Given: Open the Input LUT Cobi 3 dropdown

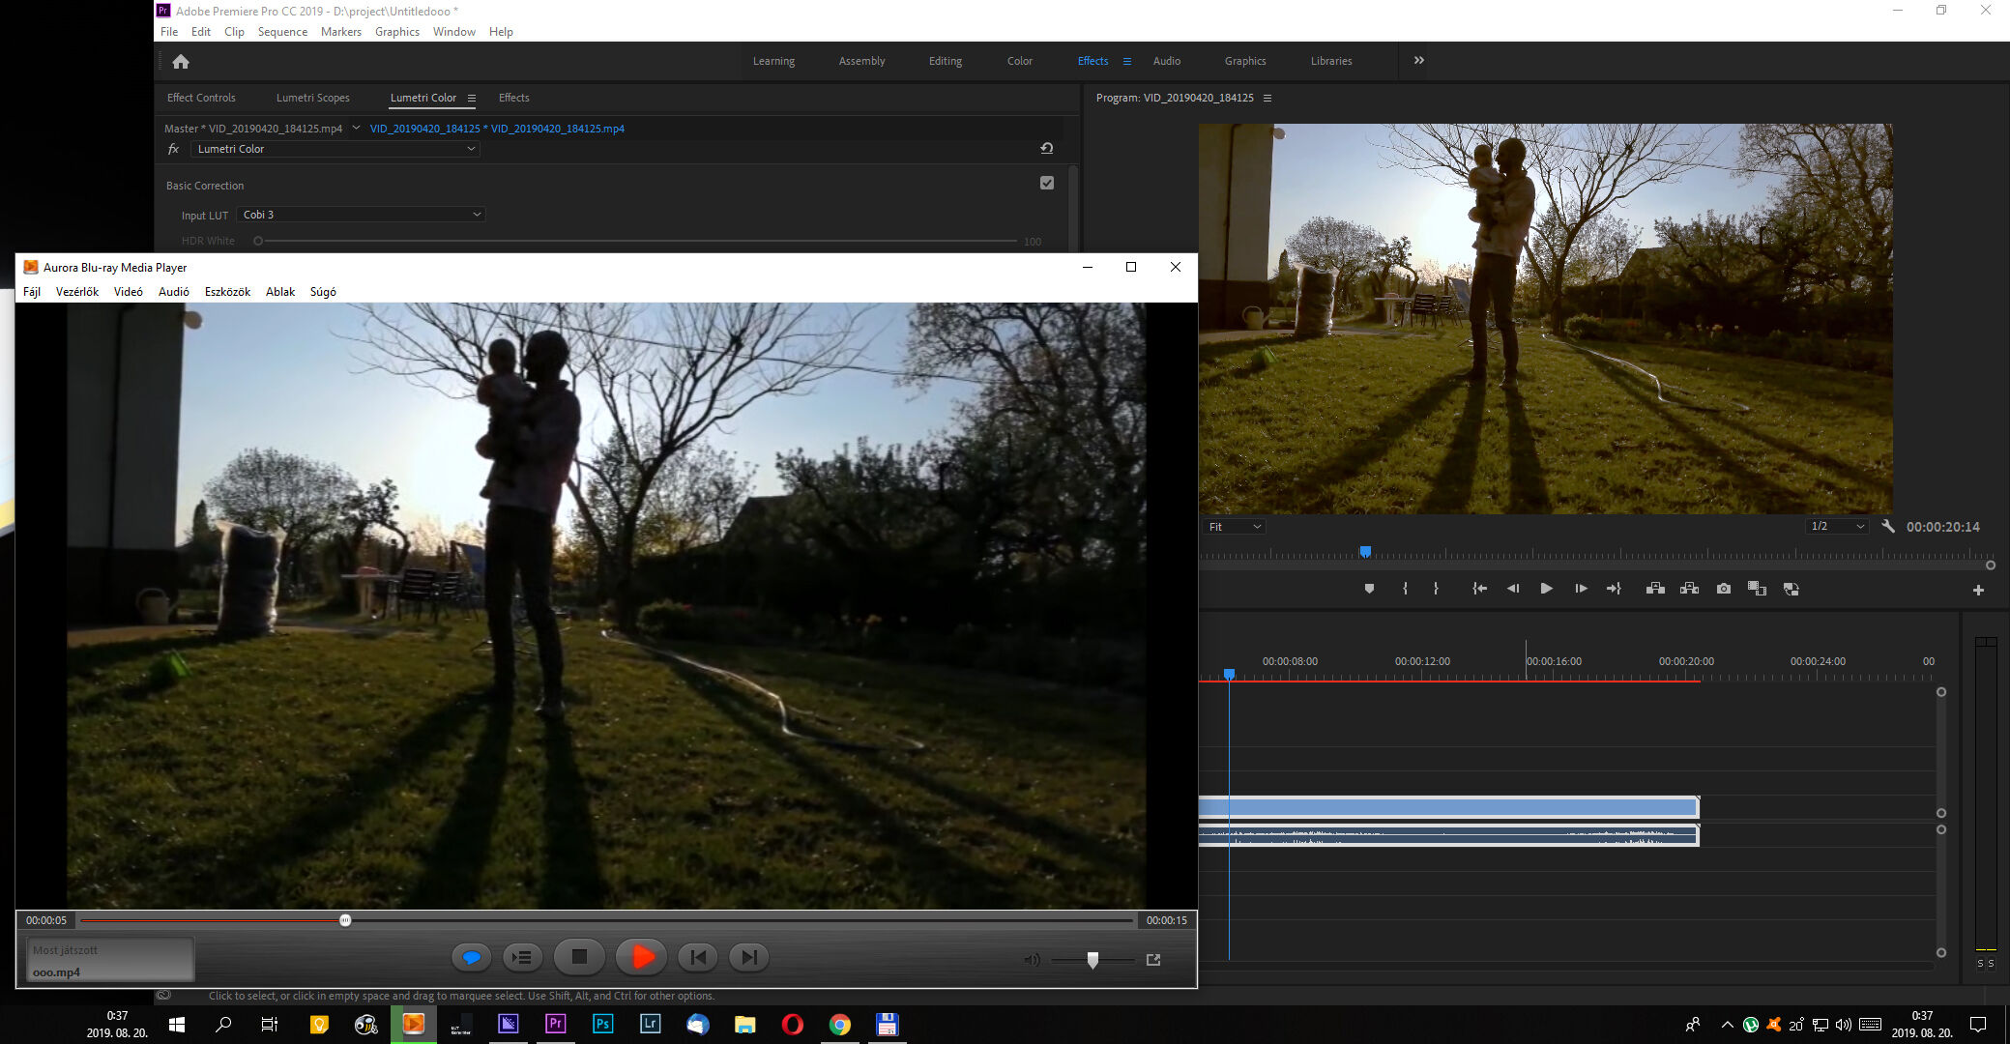Looking at the screenshot, I should pos(361,215).
